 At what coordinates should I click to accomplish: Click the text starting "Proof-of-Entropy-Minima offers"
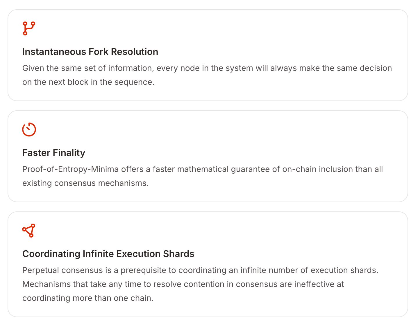pyautogui.click(x=203, y=169)
